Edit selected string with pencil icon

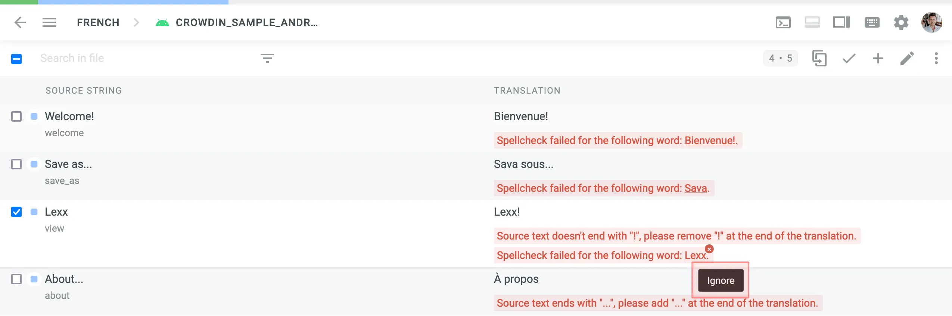[x=908, y=58]
